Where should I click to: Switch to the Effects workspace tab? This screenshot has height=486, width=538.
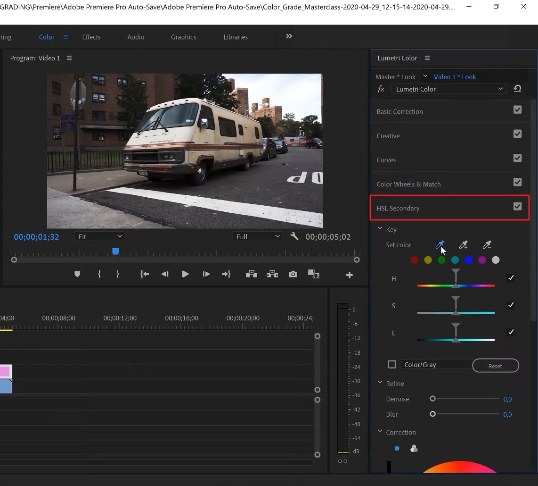[x=91, y=37]
